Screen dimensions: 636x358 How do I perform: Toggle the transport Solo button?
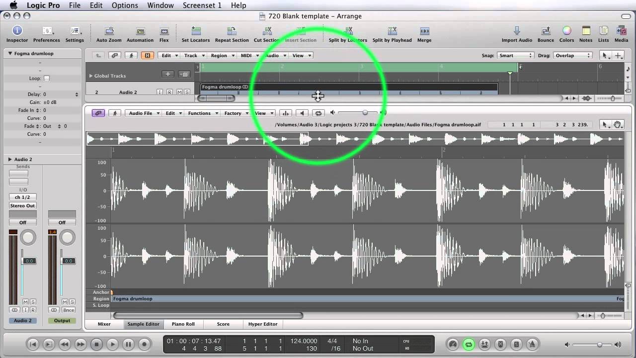coord(516,344)
